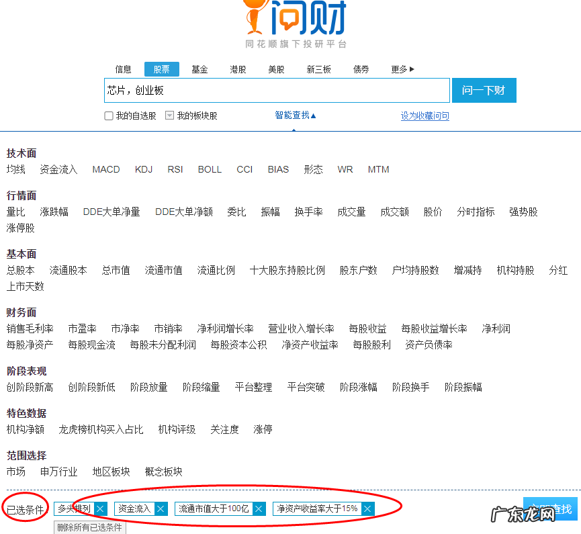Remove the 净资产收益率大于15% condition
Screen dimensions: 581x534
click(x=367, y=508)
